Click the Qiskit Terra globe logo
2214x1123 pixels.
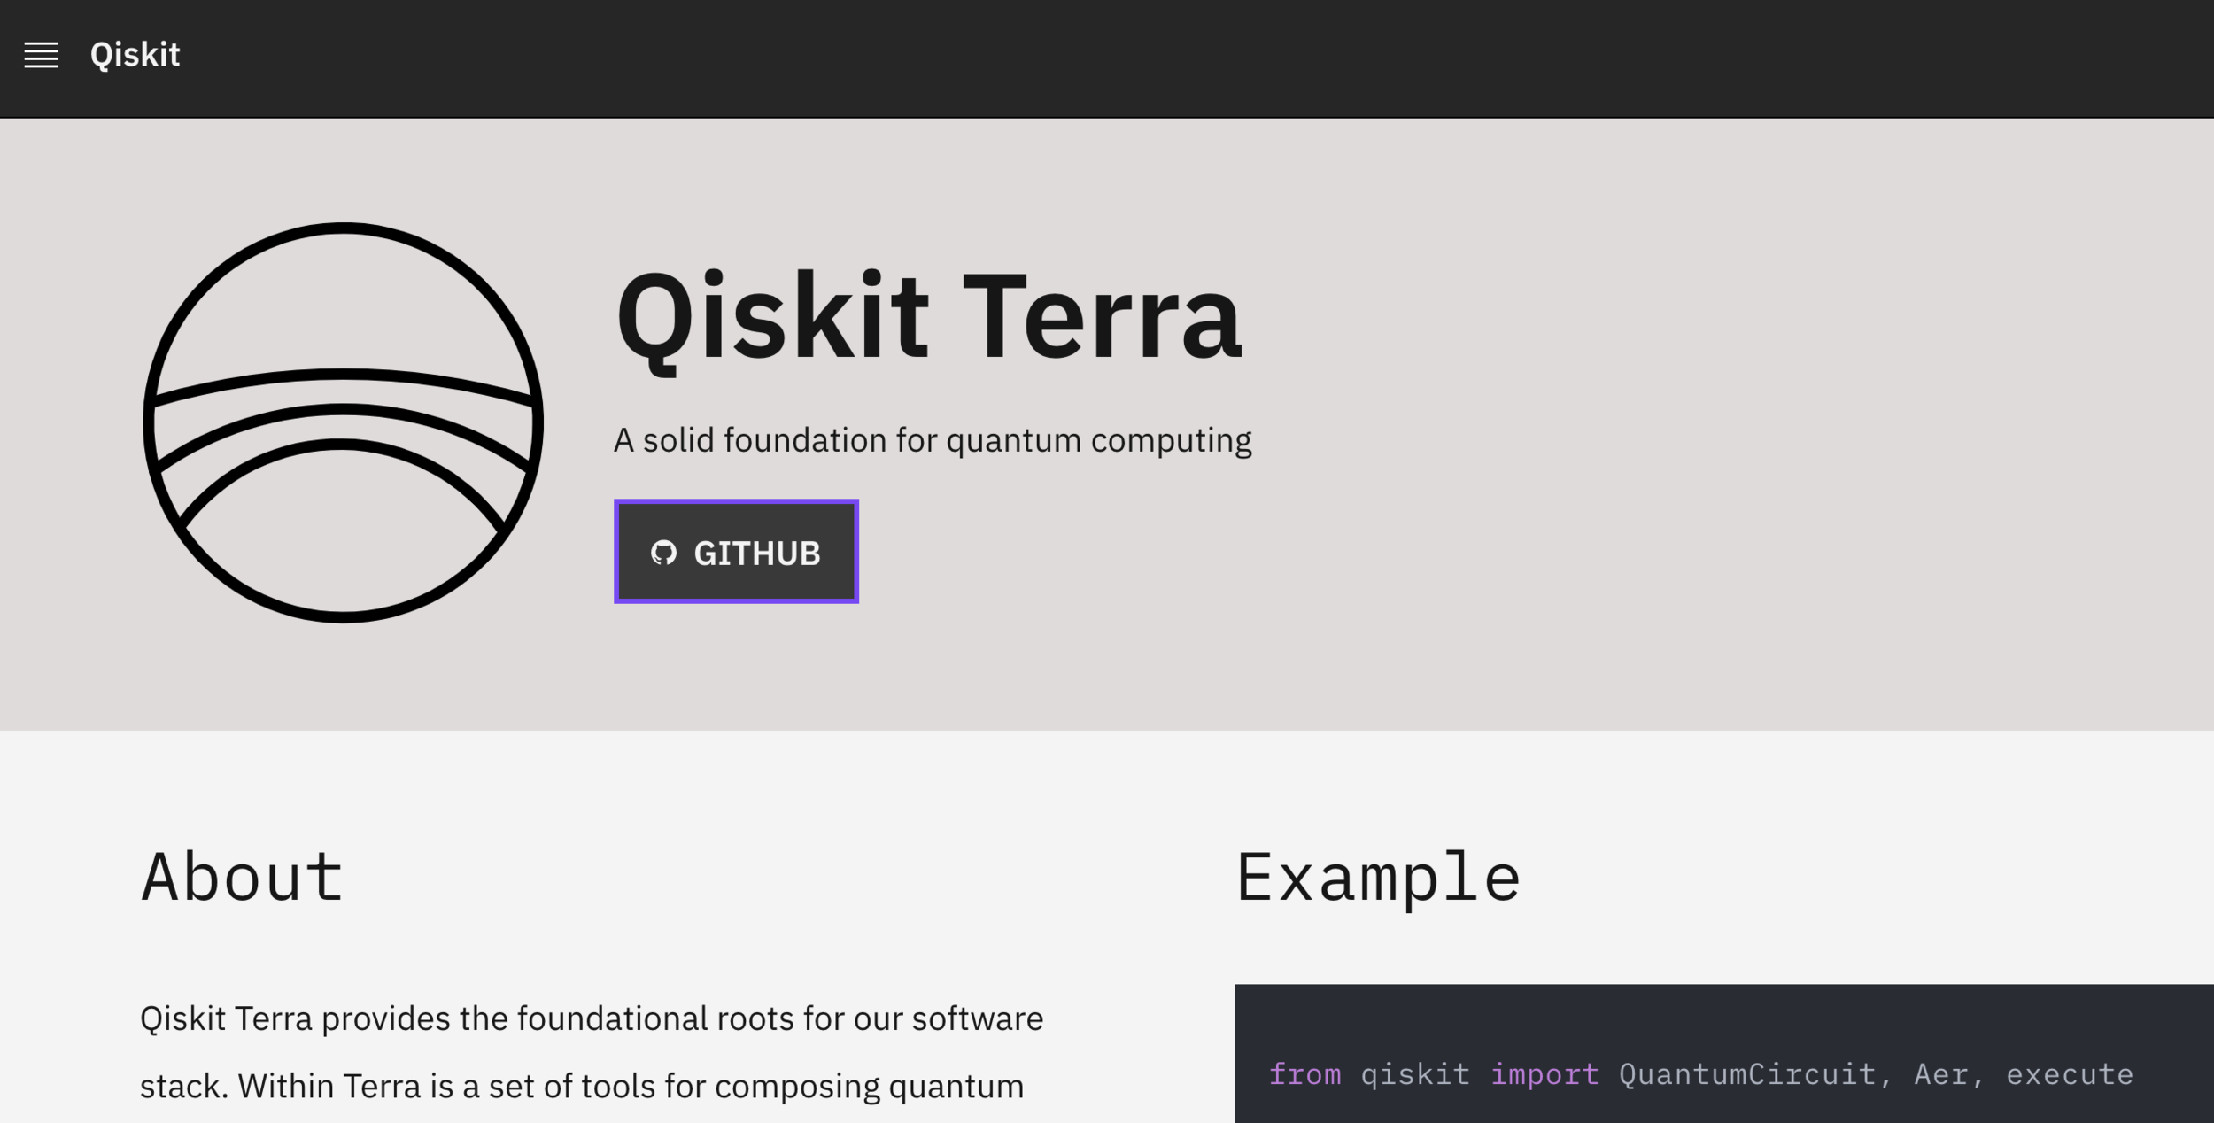343,422
